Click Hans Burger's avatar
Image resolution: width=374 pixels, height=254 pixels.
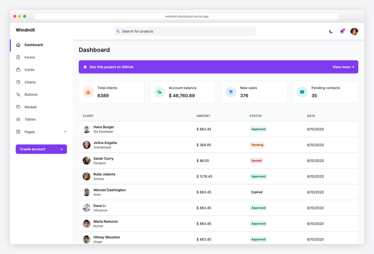(x=87, y=129)
